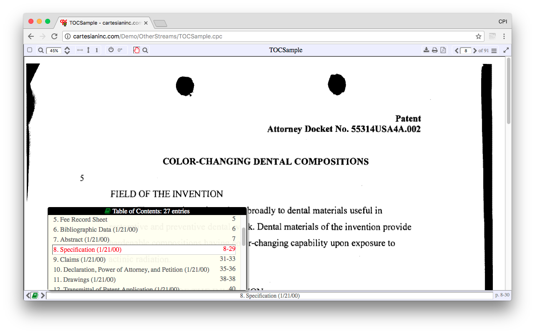The width and height of the screenshot is (535, 334).
Task: Click the page range 31-33 text
Action: pyautogui.click(x=228, y=259)
